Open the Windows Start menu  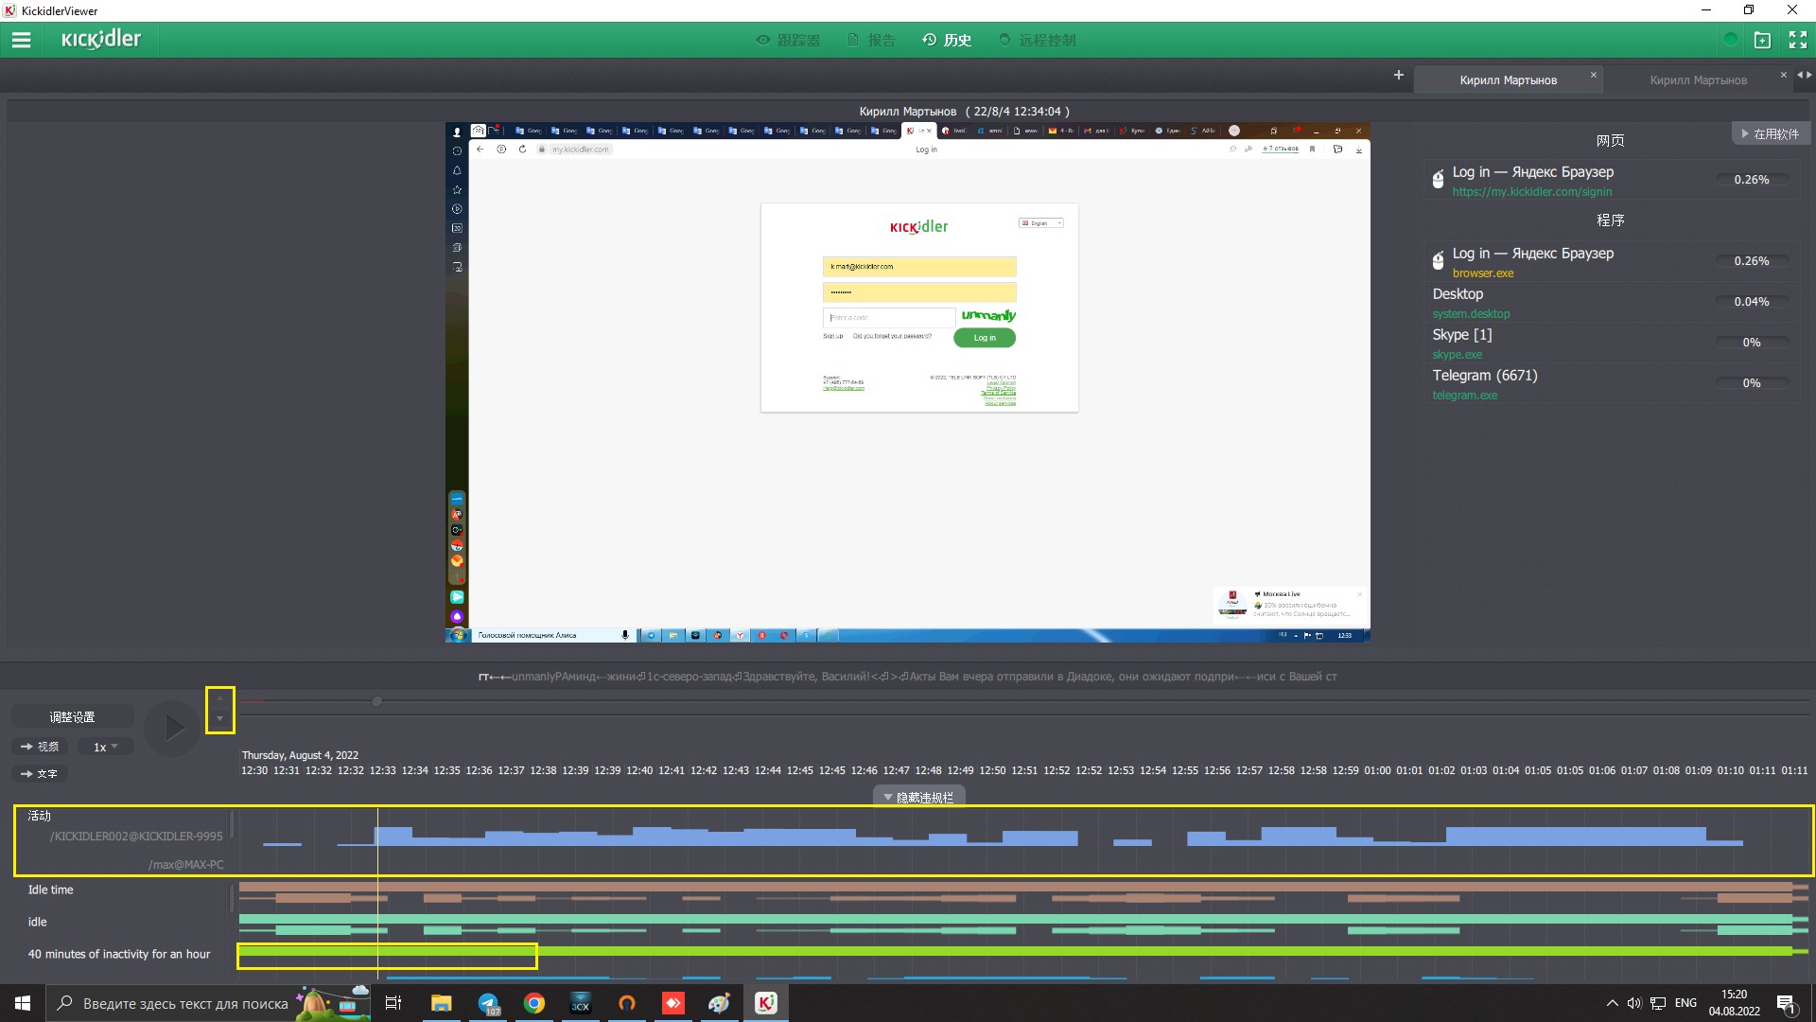coord(23,1003)
